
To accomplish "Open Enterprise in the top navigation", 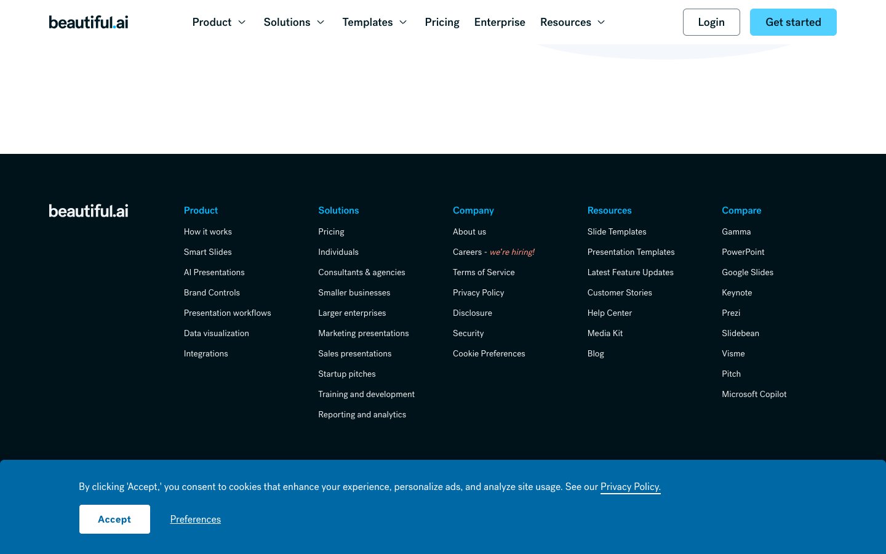I will [x=500, y=22].
